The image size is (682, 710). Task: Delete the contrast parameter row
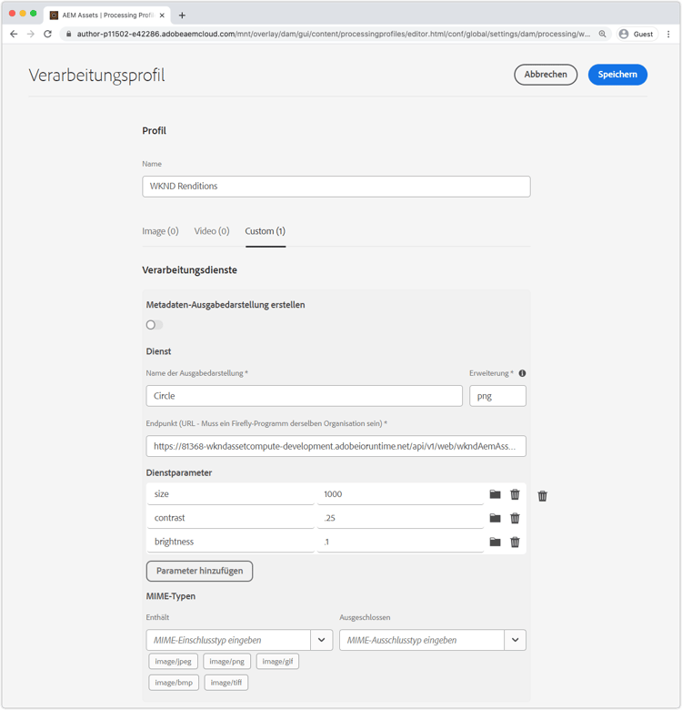(515, 518)
